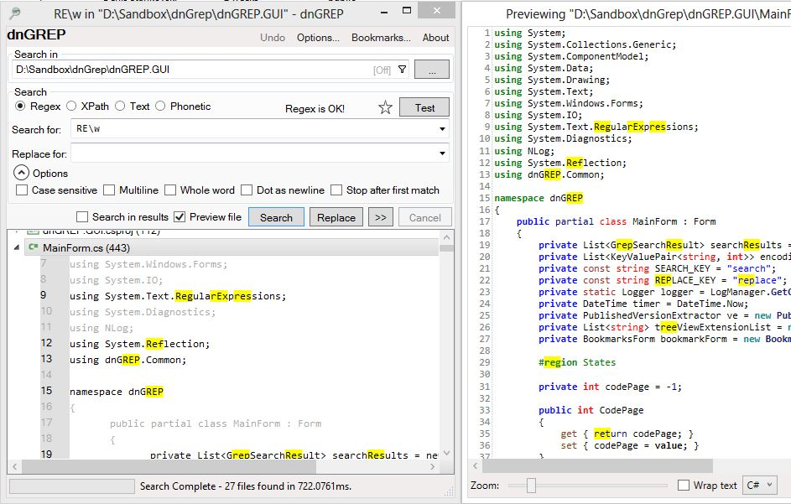Start a Replace operation
This screenshot has width=791, height=504.
pos(336,216)
